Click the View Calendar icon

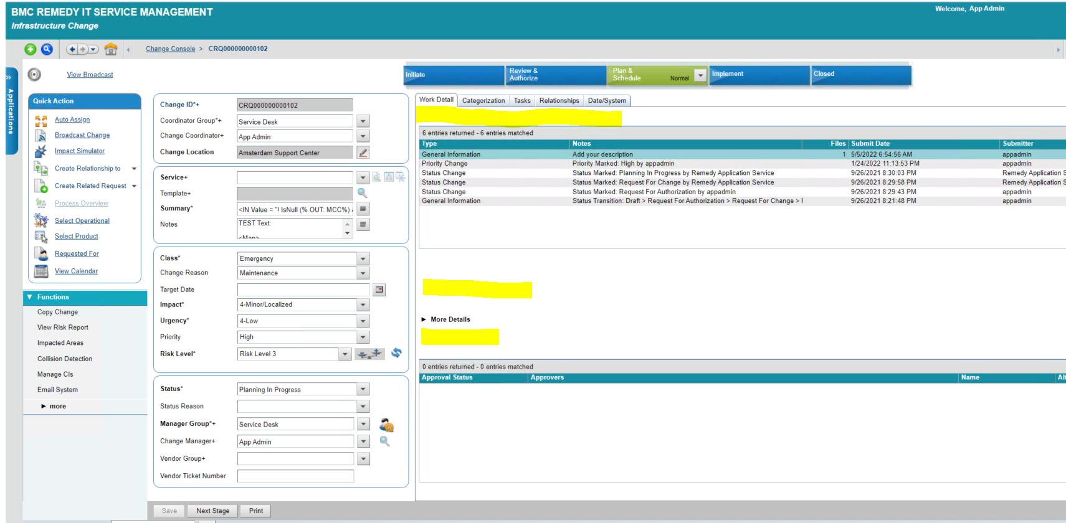coord(41,271)
